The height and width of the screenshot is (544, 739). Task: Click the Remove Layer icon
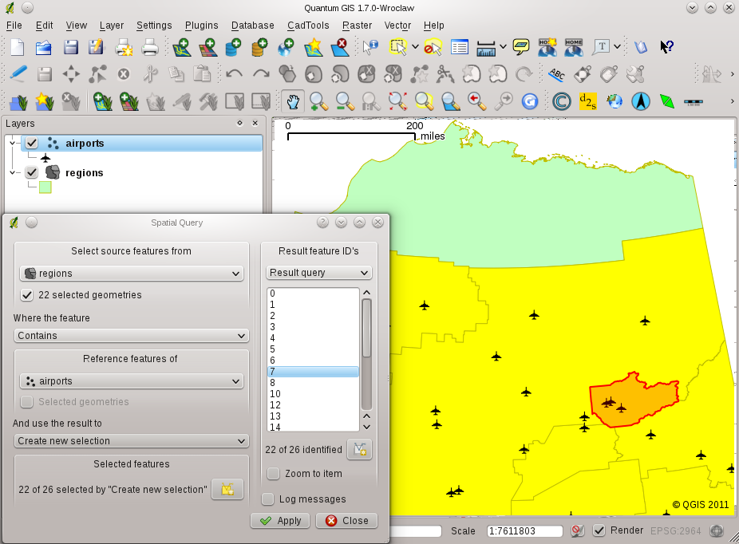[339, 47]
